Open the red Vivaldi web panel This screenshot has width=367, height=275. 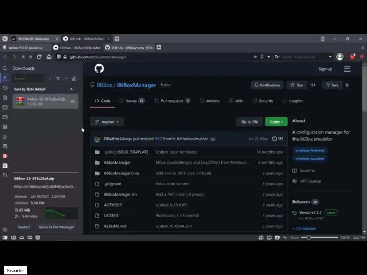click(5, 156)
